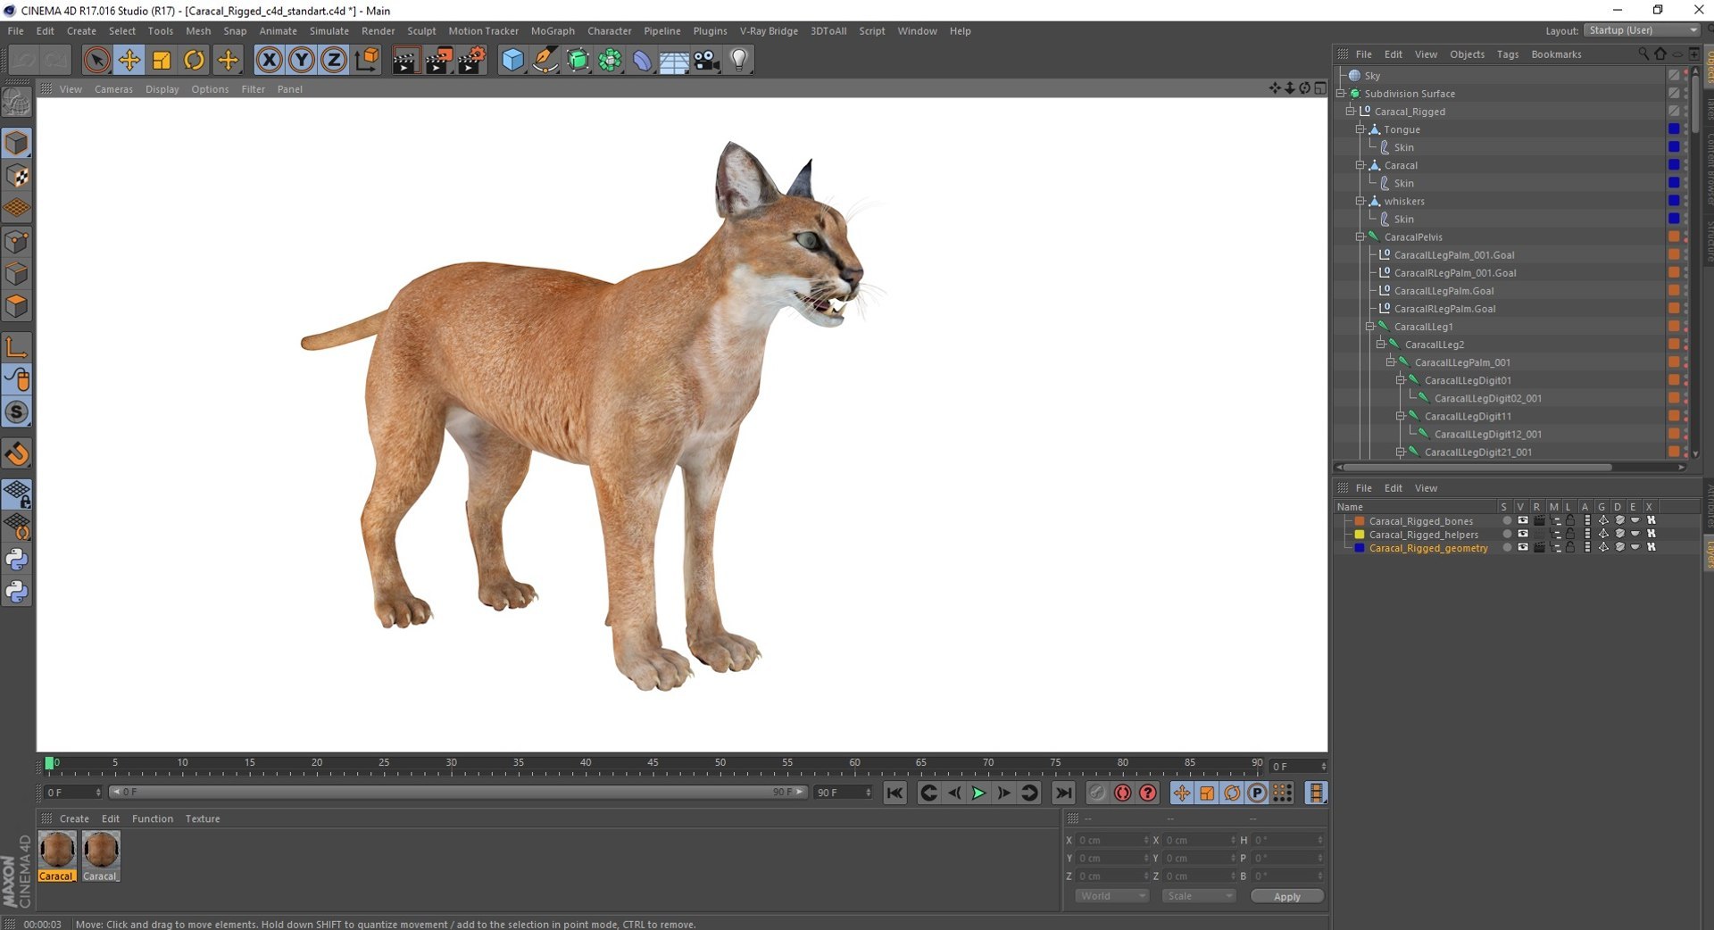1714x930 pixels.
Task: Add a deformer object
Action: [642, 60]
